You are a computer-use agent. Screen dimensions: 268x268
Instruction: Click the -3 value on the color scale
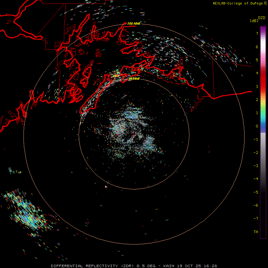tap(256, 166)
